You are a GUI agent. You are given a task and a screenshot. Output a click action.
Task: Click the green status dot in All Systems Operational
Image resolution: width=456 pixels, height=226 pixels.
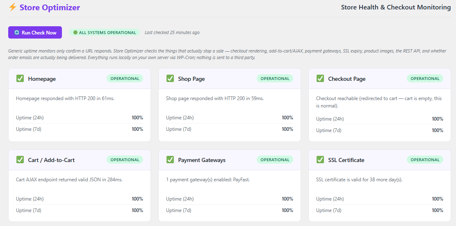75,32
